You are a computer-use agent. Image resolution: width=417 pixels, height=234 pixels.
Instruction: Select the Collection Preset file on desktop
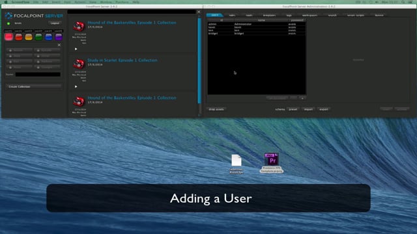point(236,164)
